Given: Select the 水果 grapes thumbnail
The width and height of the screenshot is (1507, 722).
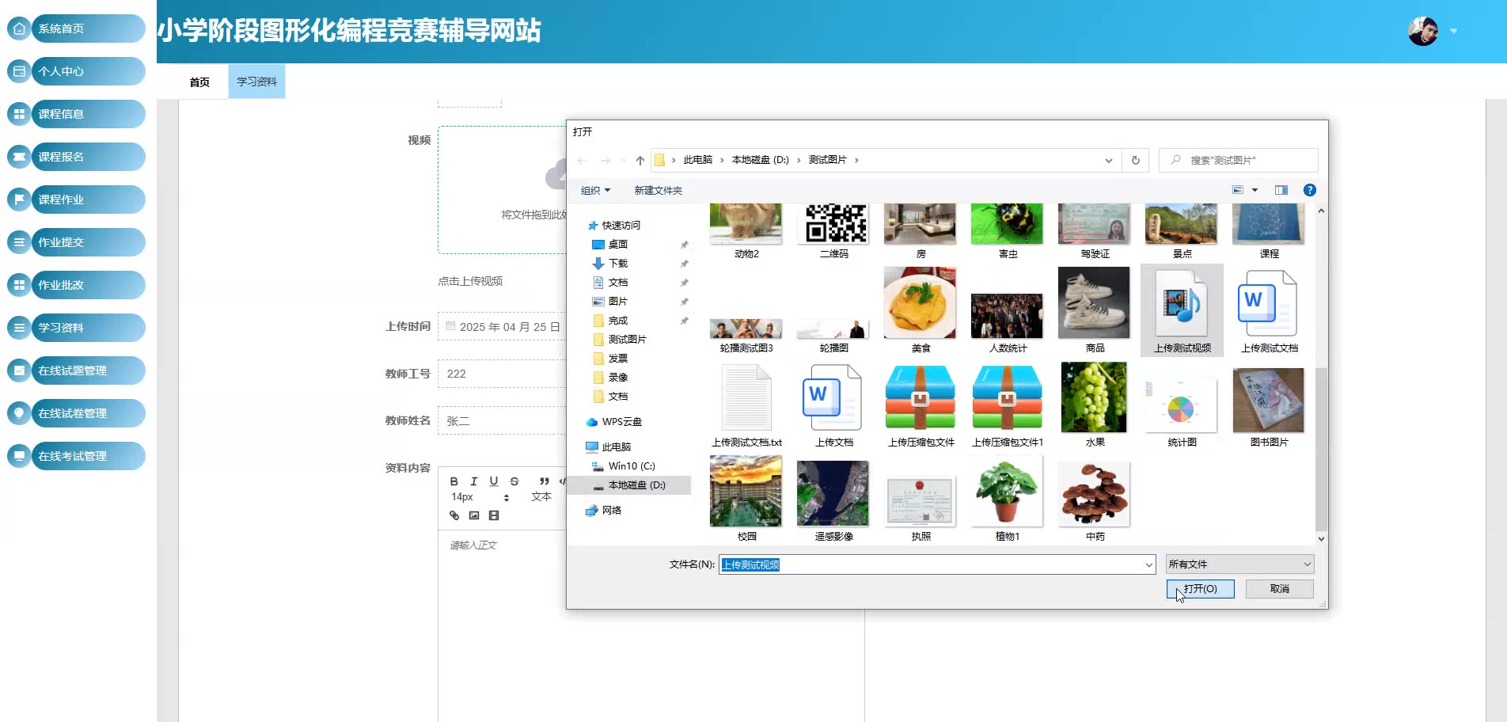Looking at the screenshot, I should (1094, 398).
